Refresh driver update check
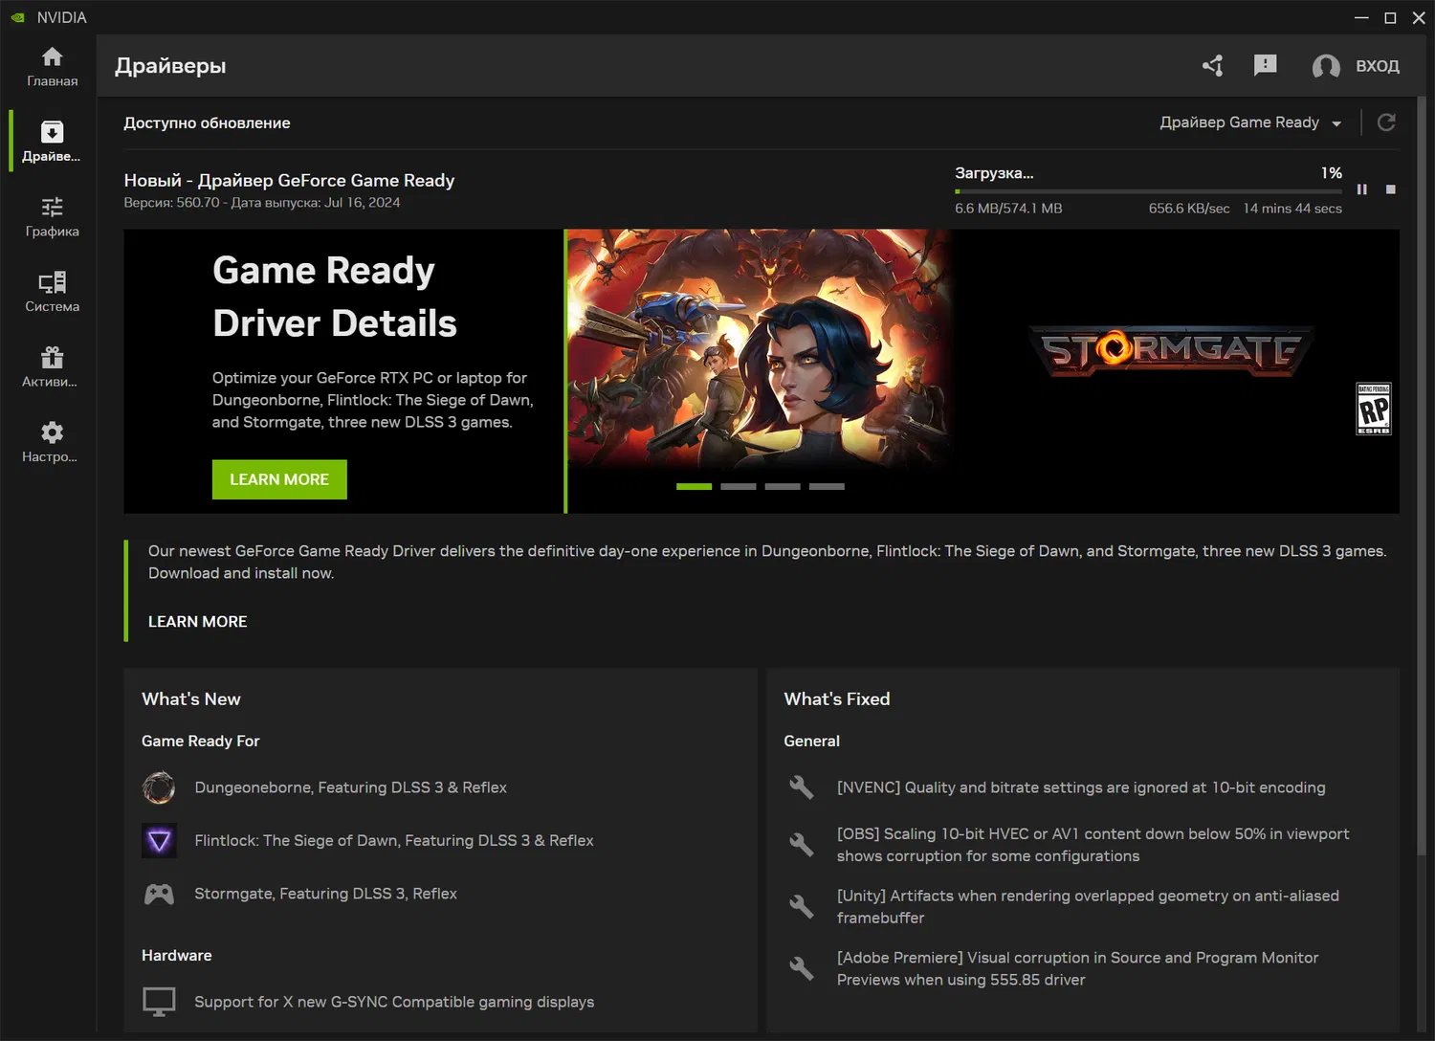This screenshot has height=1041, width=1435. [x=1386, y=122]
